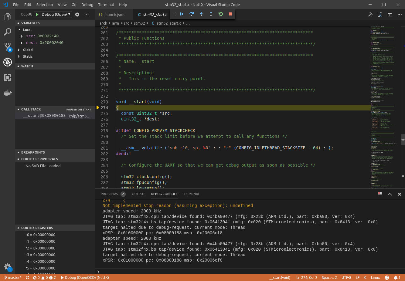Click the Spaces: 2 indentation indicator
The width and height of the screenshot is (405, 281).
[329, 277]
